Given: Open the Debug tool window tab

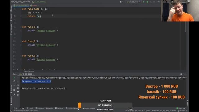Looking at the screenshot, I should (49, 108).
